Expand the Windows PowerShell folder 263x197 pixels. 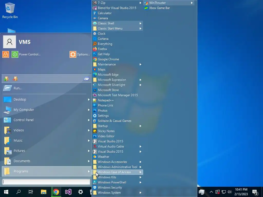point(117,182)
